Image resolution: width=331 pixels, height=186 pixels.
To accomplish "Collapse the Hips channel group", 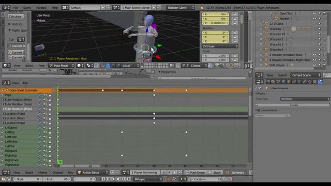I will point(2,95).
